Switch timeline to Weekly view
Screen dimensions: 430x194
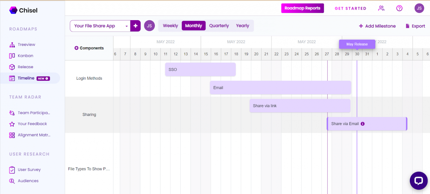click(170, 26)
